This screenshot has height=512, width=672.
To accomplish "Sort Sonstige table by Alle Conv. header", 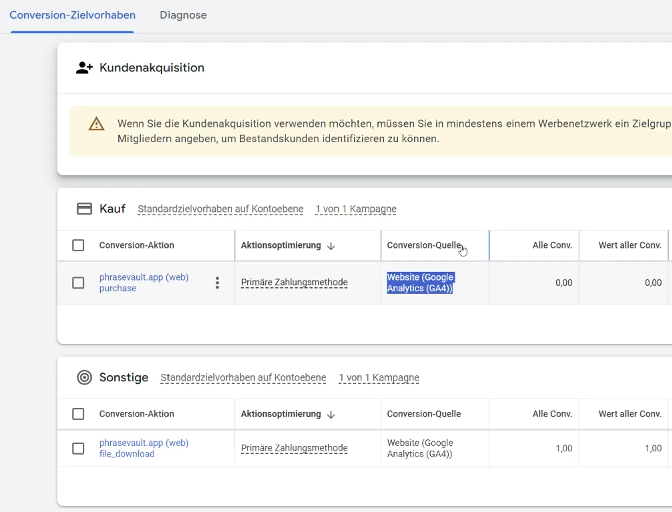I will point(552,414).
